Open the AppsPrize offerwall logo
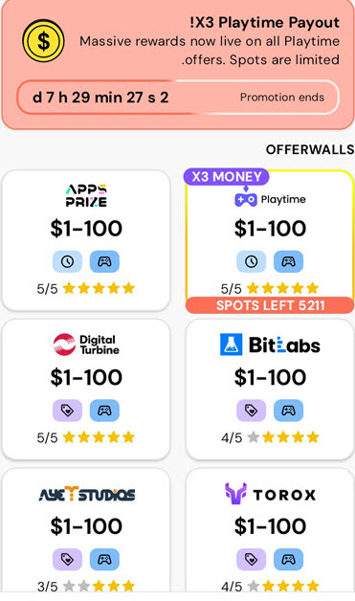 86,196
